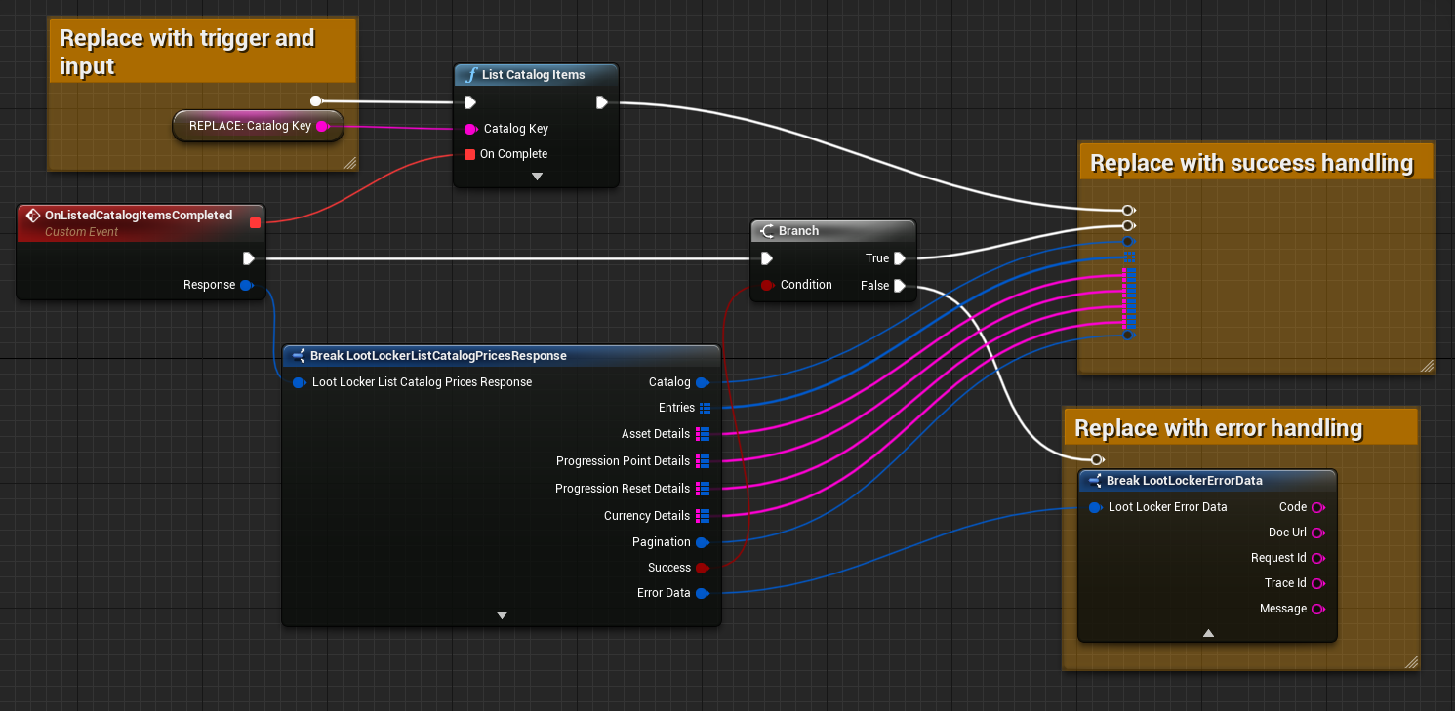Select the REPLACE: Catalog Key variable node

click(250, 125)
